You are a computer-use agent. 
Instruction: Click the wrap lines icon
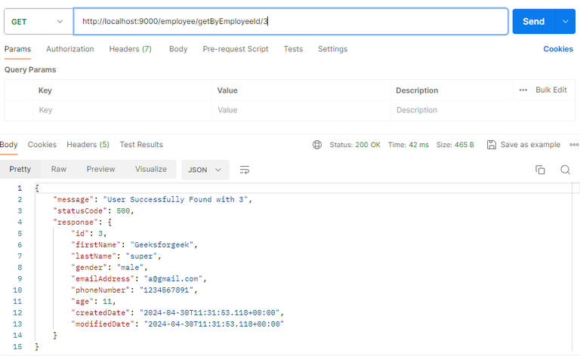[244, 170]
